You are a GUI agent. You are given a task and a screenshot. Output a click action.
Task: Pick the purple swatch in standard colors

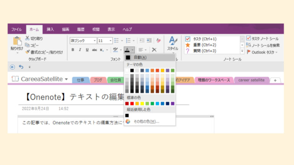pos(173,104)
